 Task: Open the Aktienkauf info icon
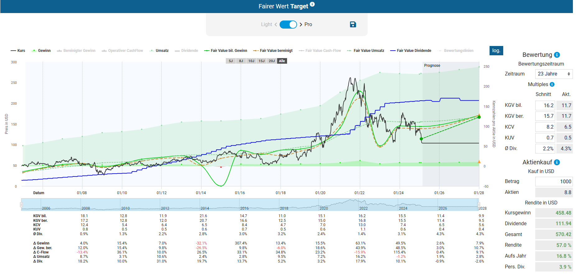click(x=557, y=162)
